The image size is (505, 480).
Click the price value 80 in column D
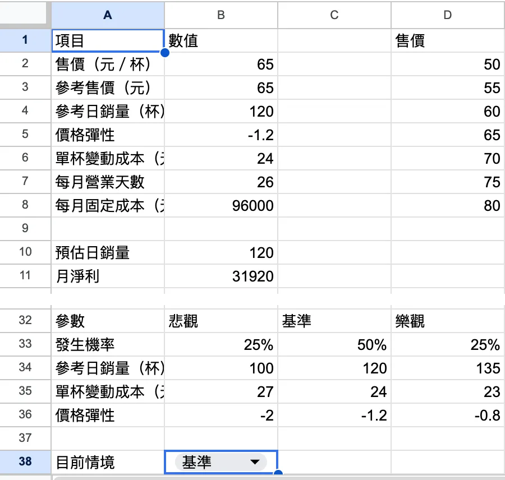click(x=448, y=205)
